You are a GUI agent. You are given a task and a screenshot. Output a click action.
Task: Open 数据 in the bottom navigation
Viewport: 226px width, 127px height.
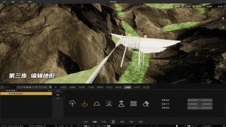[122, 122]
